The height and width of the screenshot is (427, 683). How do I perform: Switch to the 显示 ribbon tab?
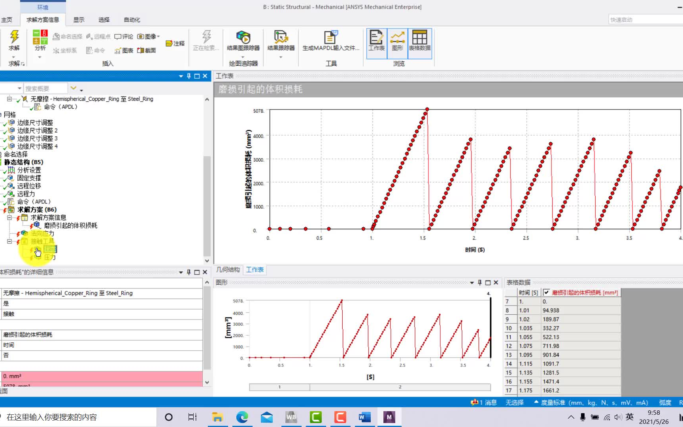tap(79, 20)
